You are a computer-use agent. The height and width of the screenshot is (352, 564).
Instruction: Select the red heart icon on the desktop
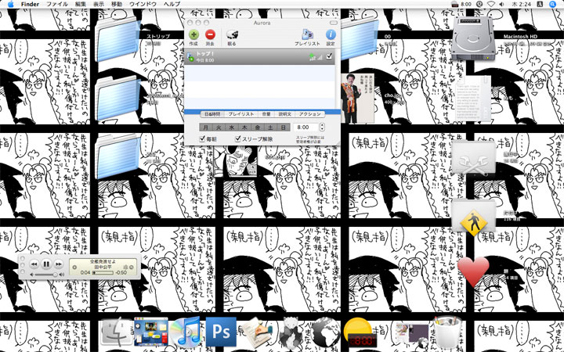tap(473, 271)
